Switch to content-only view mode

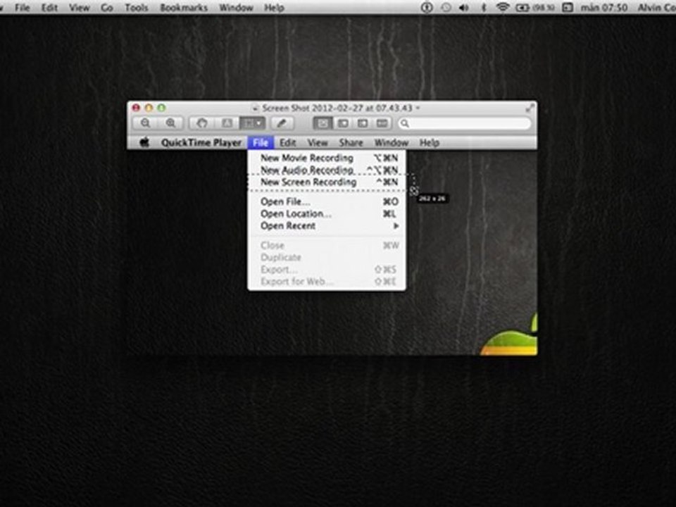pos(323,123)
